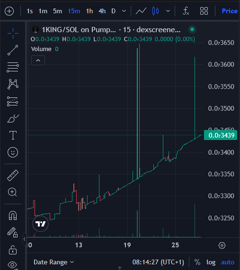This screenshot has width=240, height=270.
Task: Toggle magnet mode
Action: point(13,216)
